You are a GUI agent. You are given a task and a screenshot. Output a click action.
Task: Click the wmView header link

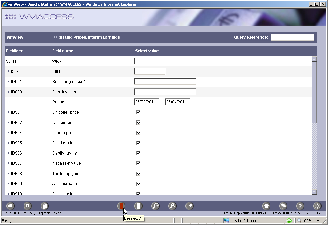[15, 37]
